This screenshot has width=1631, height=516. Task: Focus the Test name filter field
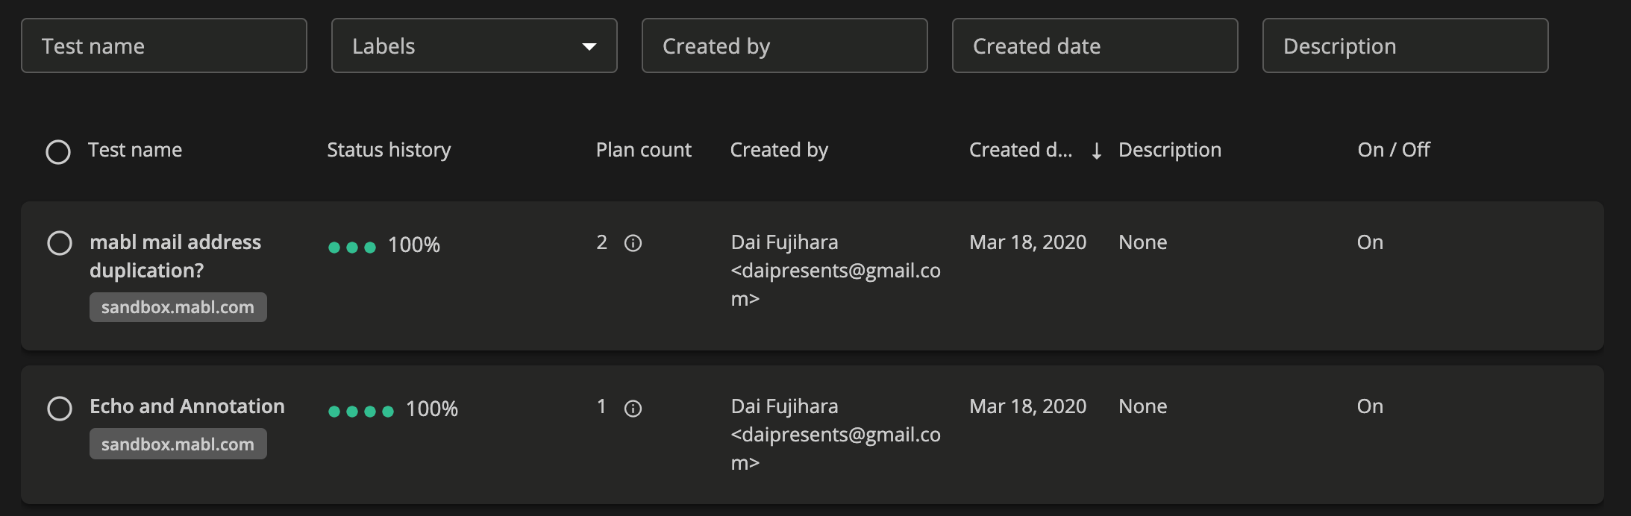pos(164,46)
